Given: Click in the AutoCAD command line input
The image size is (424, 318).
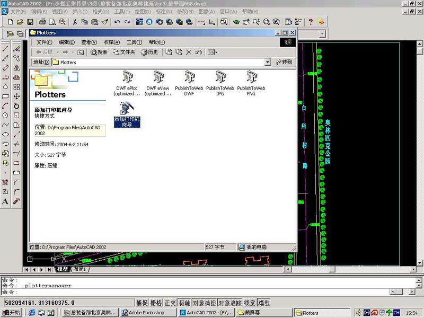Looking at the screenshot, I should [x=195, y=292].
